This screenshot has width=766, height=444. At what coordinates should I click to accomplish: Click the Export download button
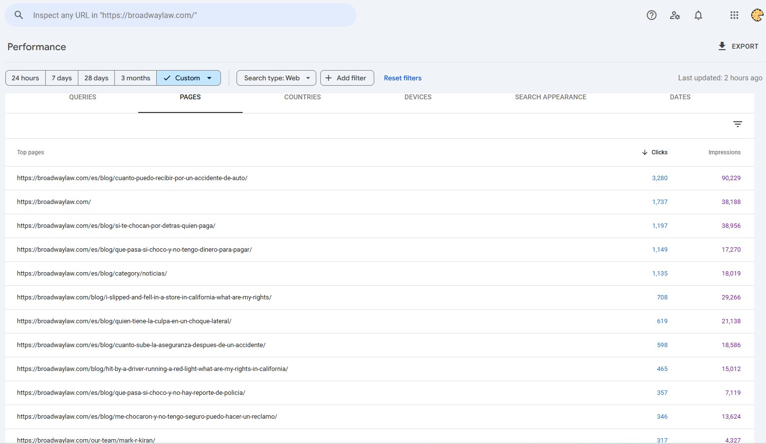coord(738,46)
